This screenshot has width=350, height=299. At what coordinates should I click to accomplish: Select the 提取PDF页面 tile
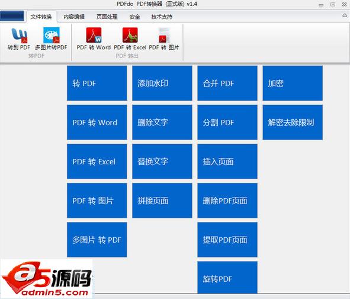point(227,240)
